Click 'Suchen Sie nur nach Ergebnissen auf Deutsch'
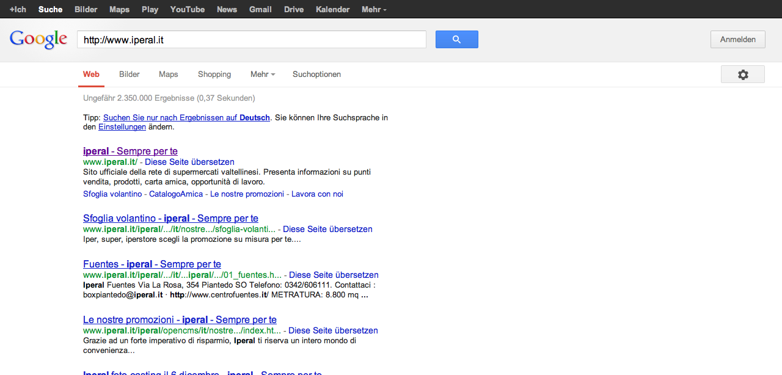782x375 pixels. (x=186, y=118)
